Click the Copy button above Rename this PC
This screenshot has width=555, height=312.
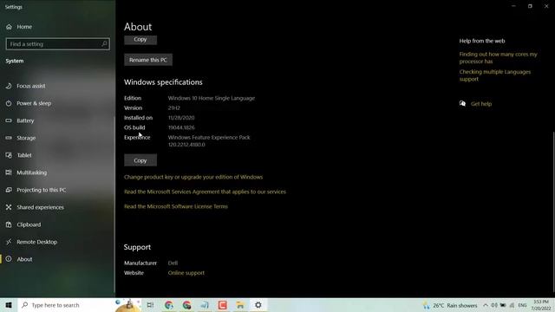point(140,40)
